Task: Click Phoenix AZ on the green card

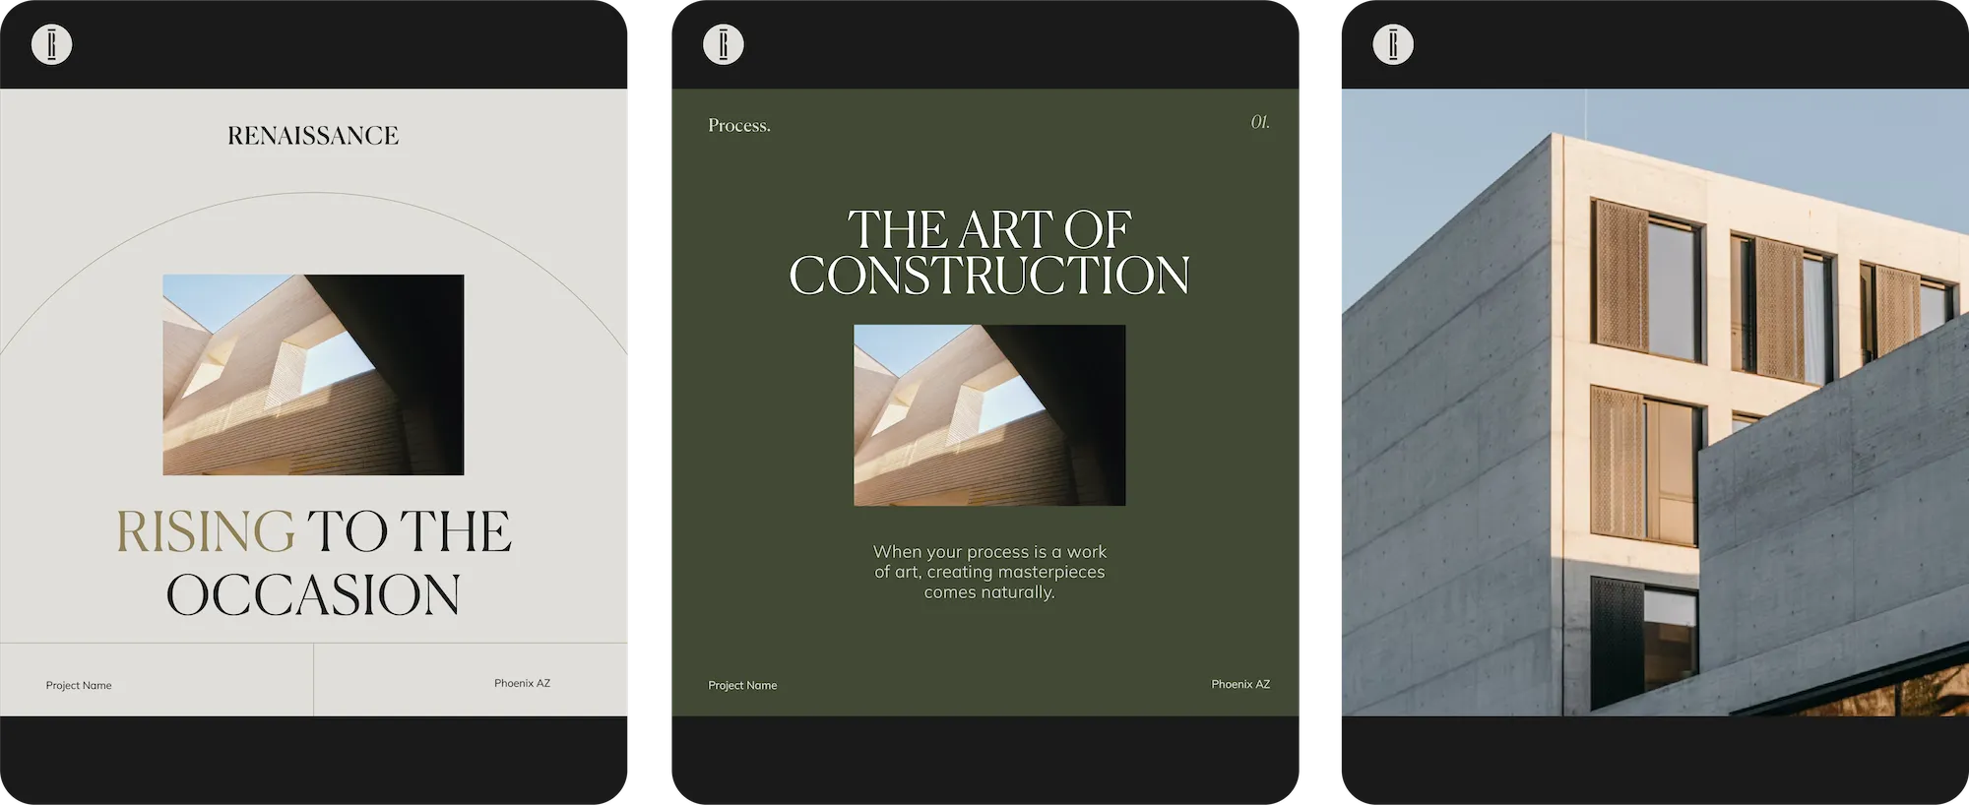Action: coord(1240,684)
